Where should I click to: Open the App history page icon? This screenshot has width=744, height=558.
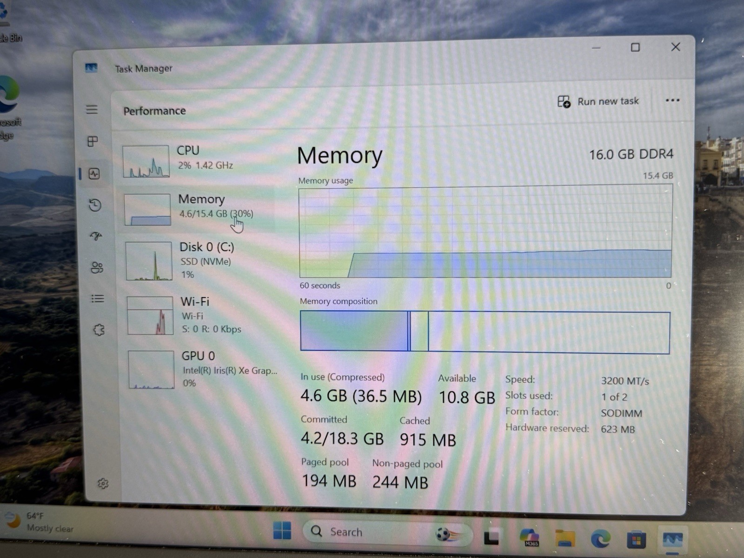[95, 205]
